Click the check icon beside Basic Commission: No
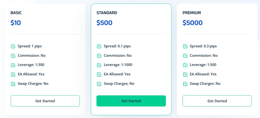This screenshot has width=260, height=118. click(13, 56)
